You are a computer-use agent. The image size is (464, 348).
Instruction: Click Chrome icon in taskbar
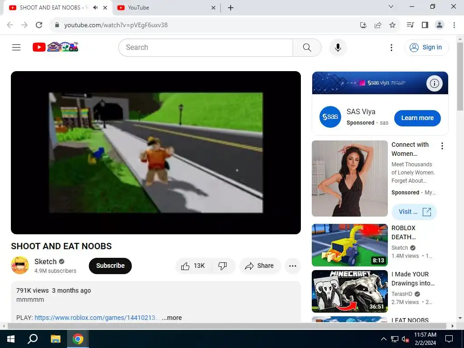pyautogui.click(x=78, y=339)
